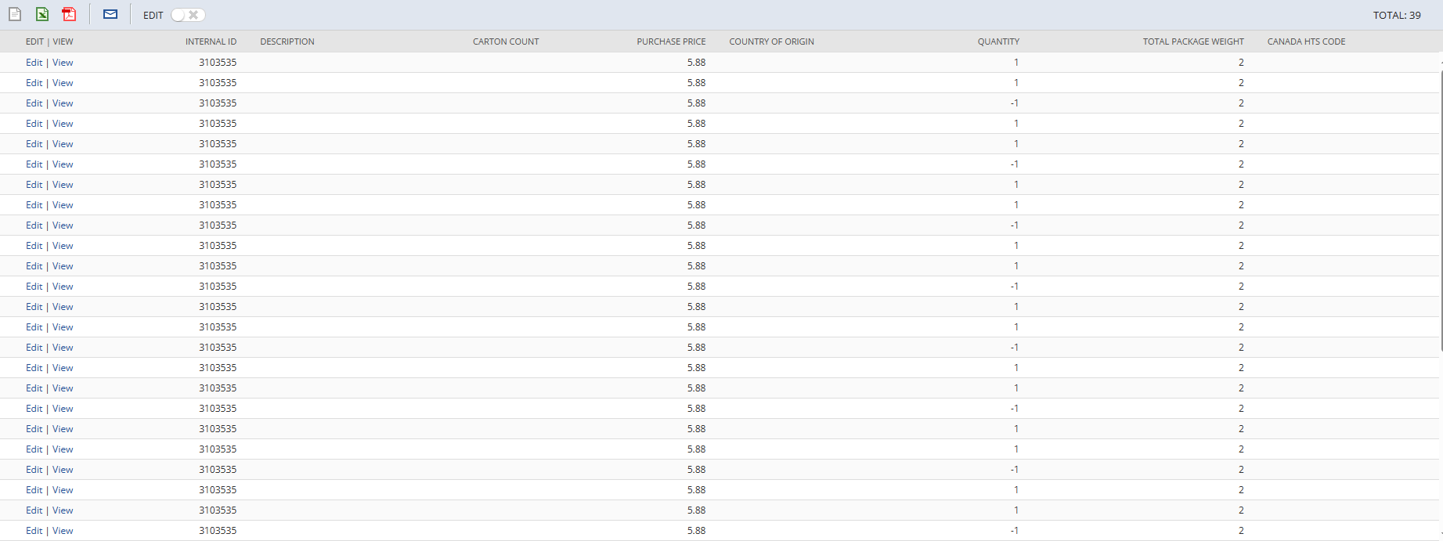The width and height of the screenshot is (1443, 541).
Task: Click View link in second row
Action: point(63,83)
